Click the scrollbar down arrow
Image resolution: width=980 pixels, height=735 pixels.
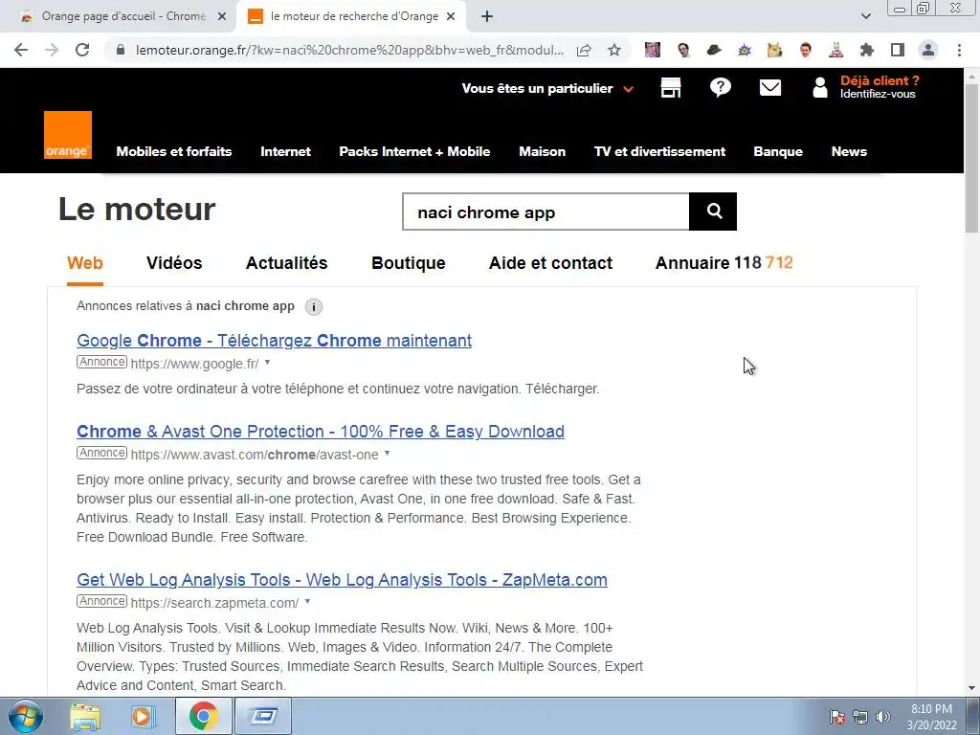point(972,688)
